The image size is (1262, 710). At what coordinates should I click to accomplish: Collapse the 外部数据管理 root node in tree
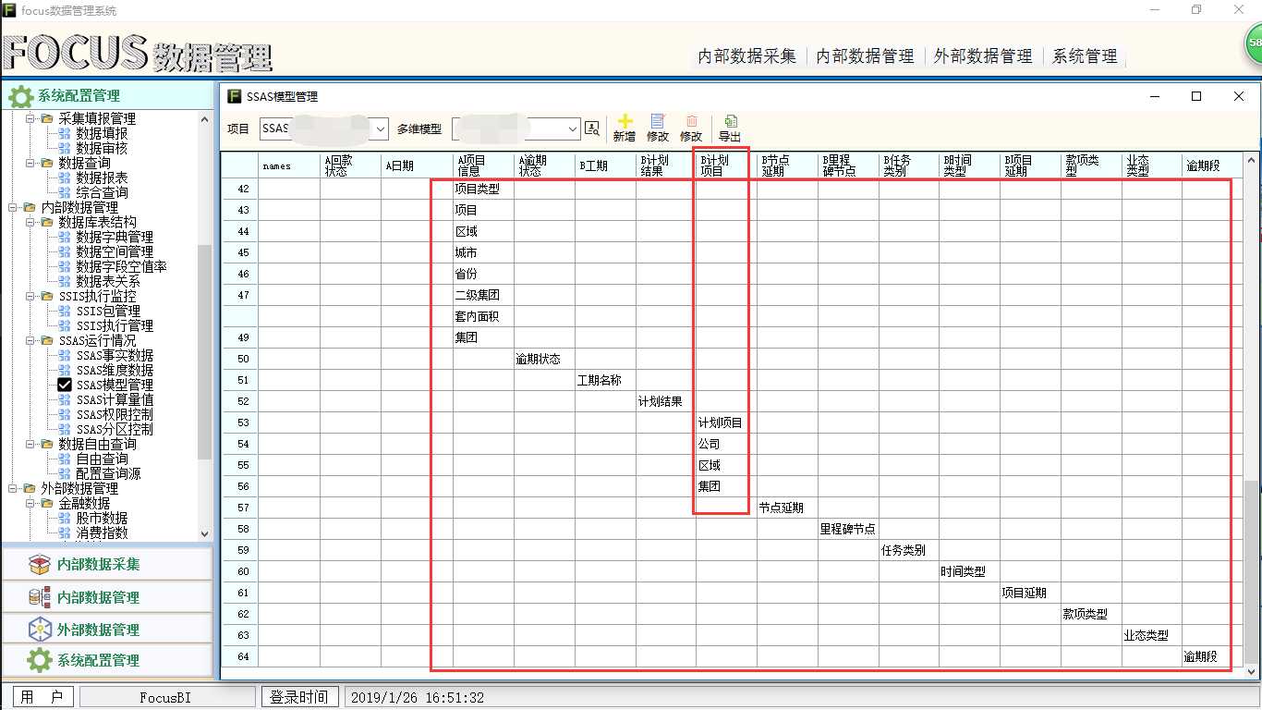pos(12,488)
